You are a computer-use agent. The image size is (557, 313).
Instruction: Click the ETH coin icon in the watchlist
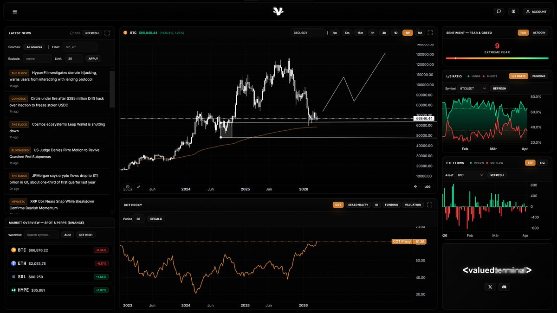[14, 263]
